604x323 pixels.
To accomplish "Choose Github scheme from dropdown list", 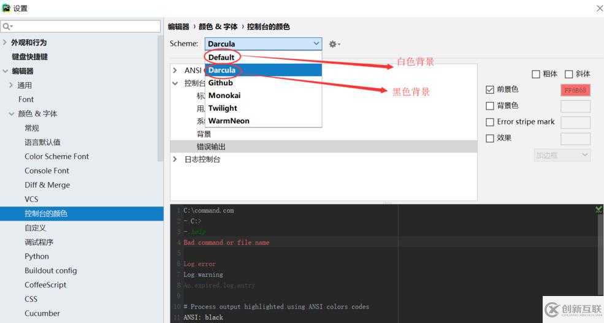I will click(264, 83).
